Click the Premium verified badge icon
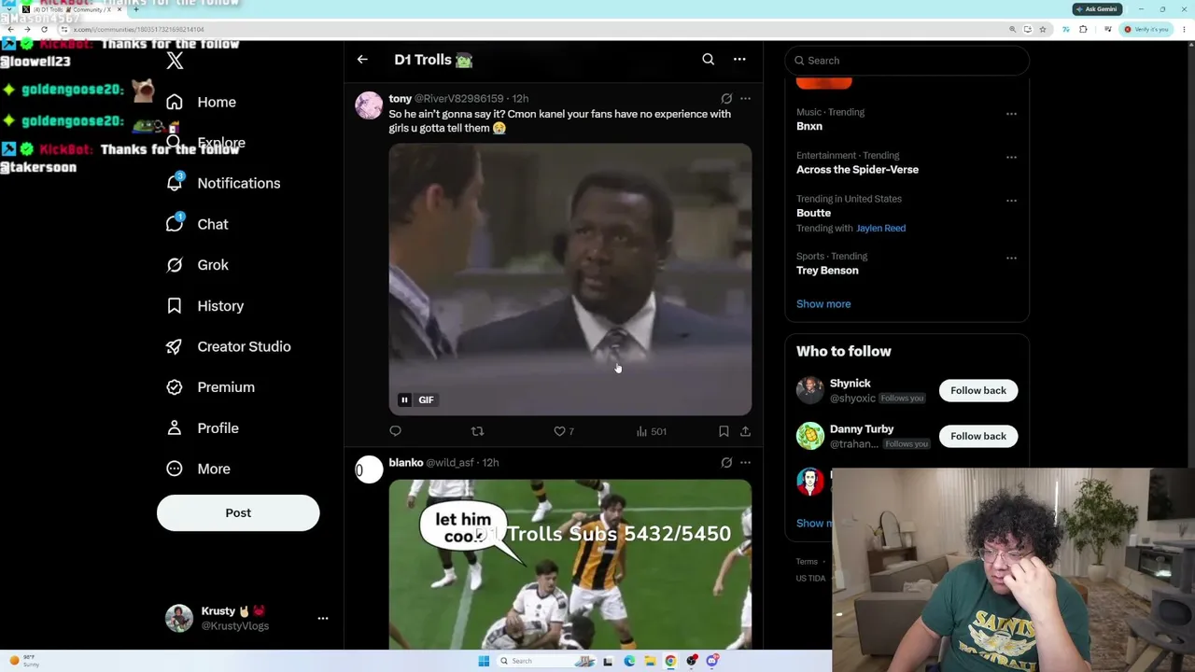1195x672 pixels. [x=174, y=387]
